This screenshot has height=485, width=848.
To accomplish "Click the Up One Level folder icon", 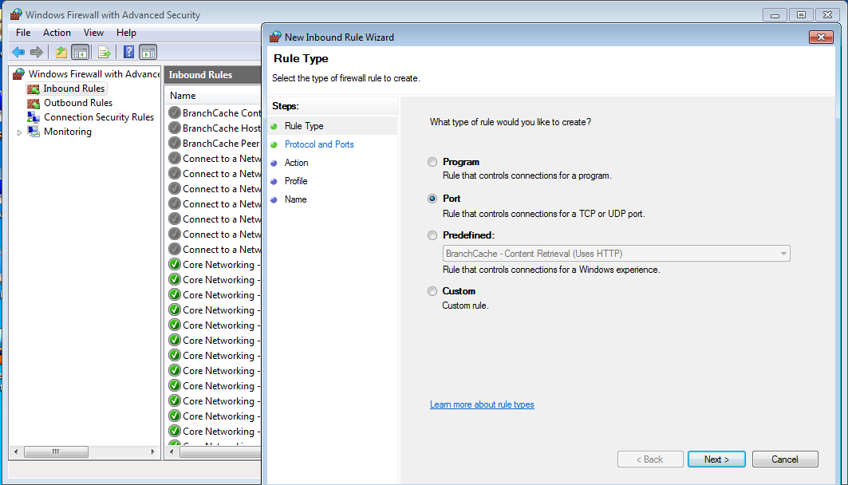I will click(61, 53).
